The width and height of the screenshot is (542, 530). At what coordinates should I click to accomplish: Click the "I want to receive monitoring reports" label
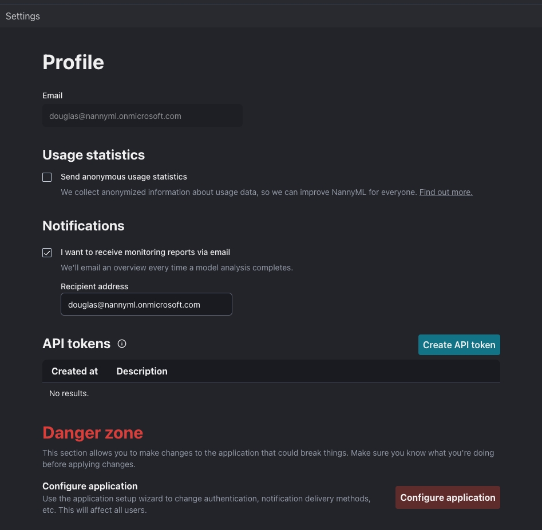coord(145,252)
